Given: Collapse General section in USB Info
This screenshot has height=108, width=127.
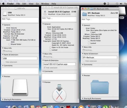Looking at the screenshot, I should coord(3,25).
